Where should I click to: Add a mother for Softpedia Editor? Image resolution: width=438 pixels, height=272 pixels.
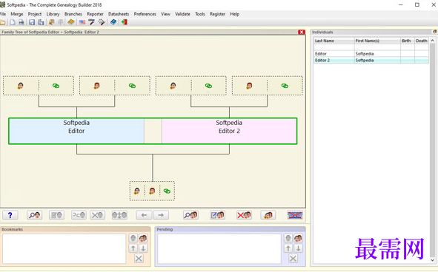(96, 86)
